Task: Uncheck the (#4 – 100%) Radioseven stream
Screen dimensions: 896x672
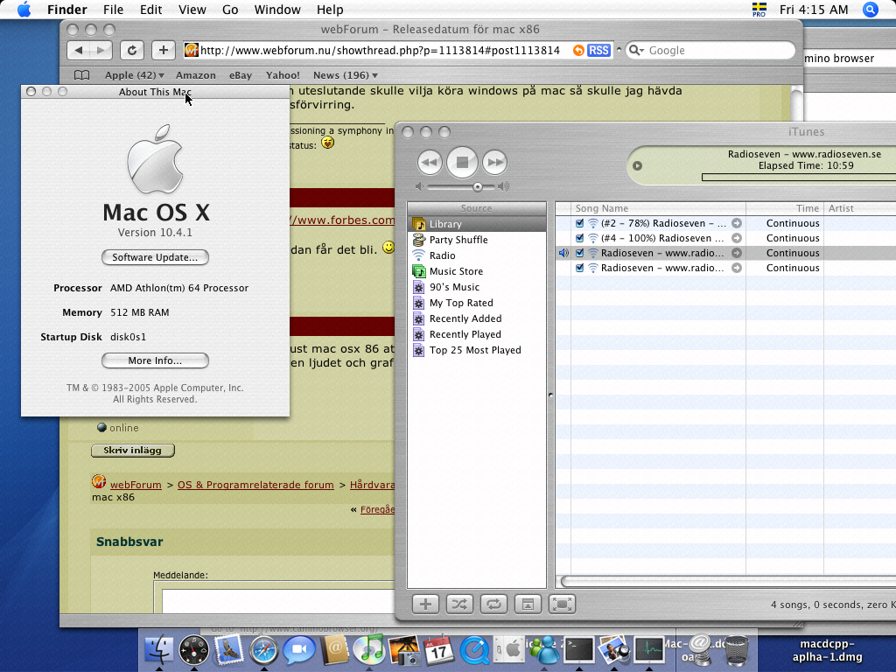Action: tap(579, 238)
